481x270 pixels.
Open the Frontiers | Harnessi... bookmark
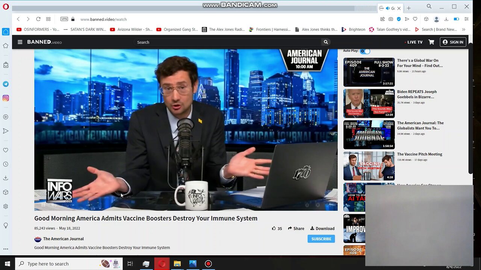pyautogui.click(x=270, y=29)
